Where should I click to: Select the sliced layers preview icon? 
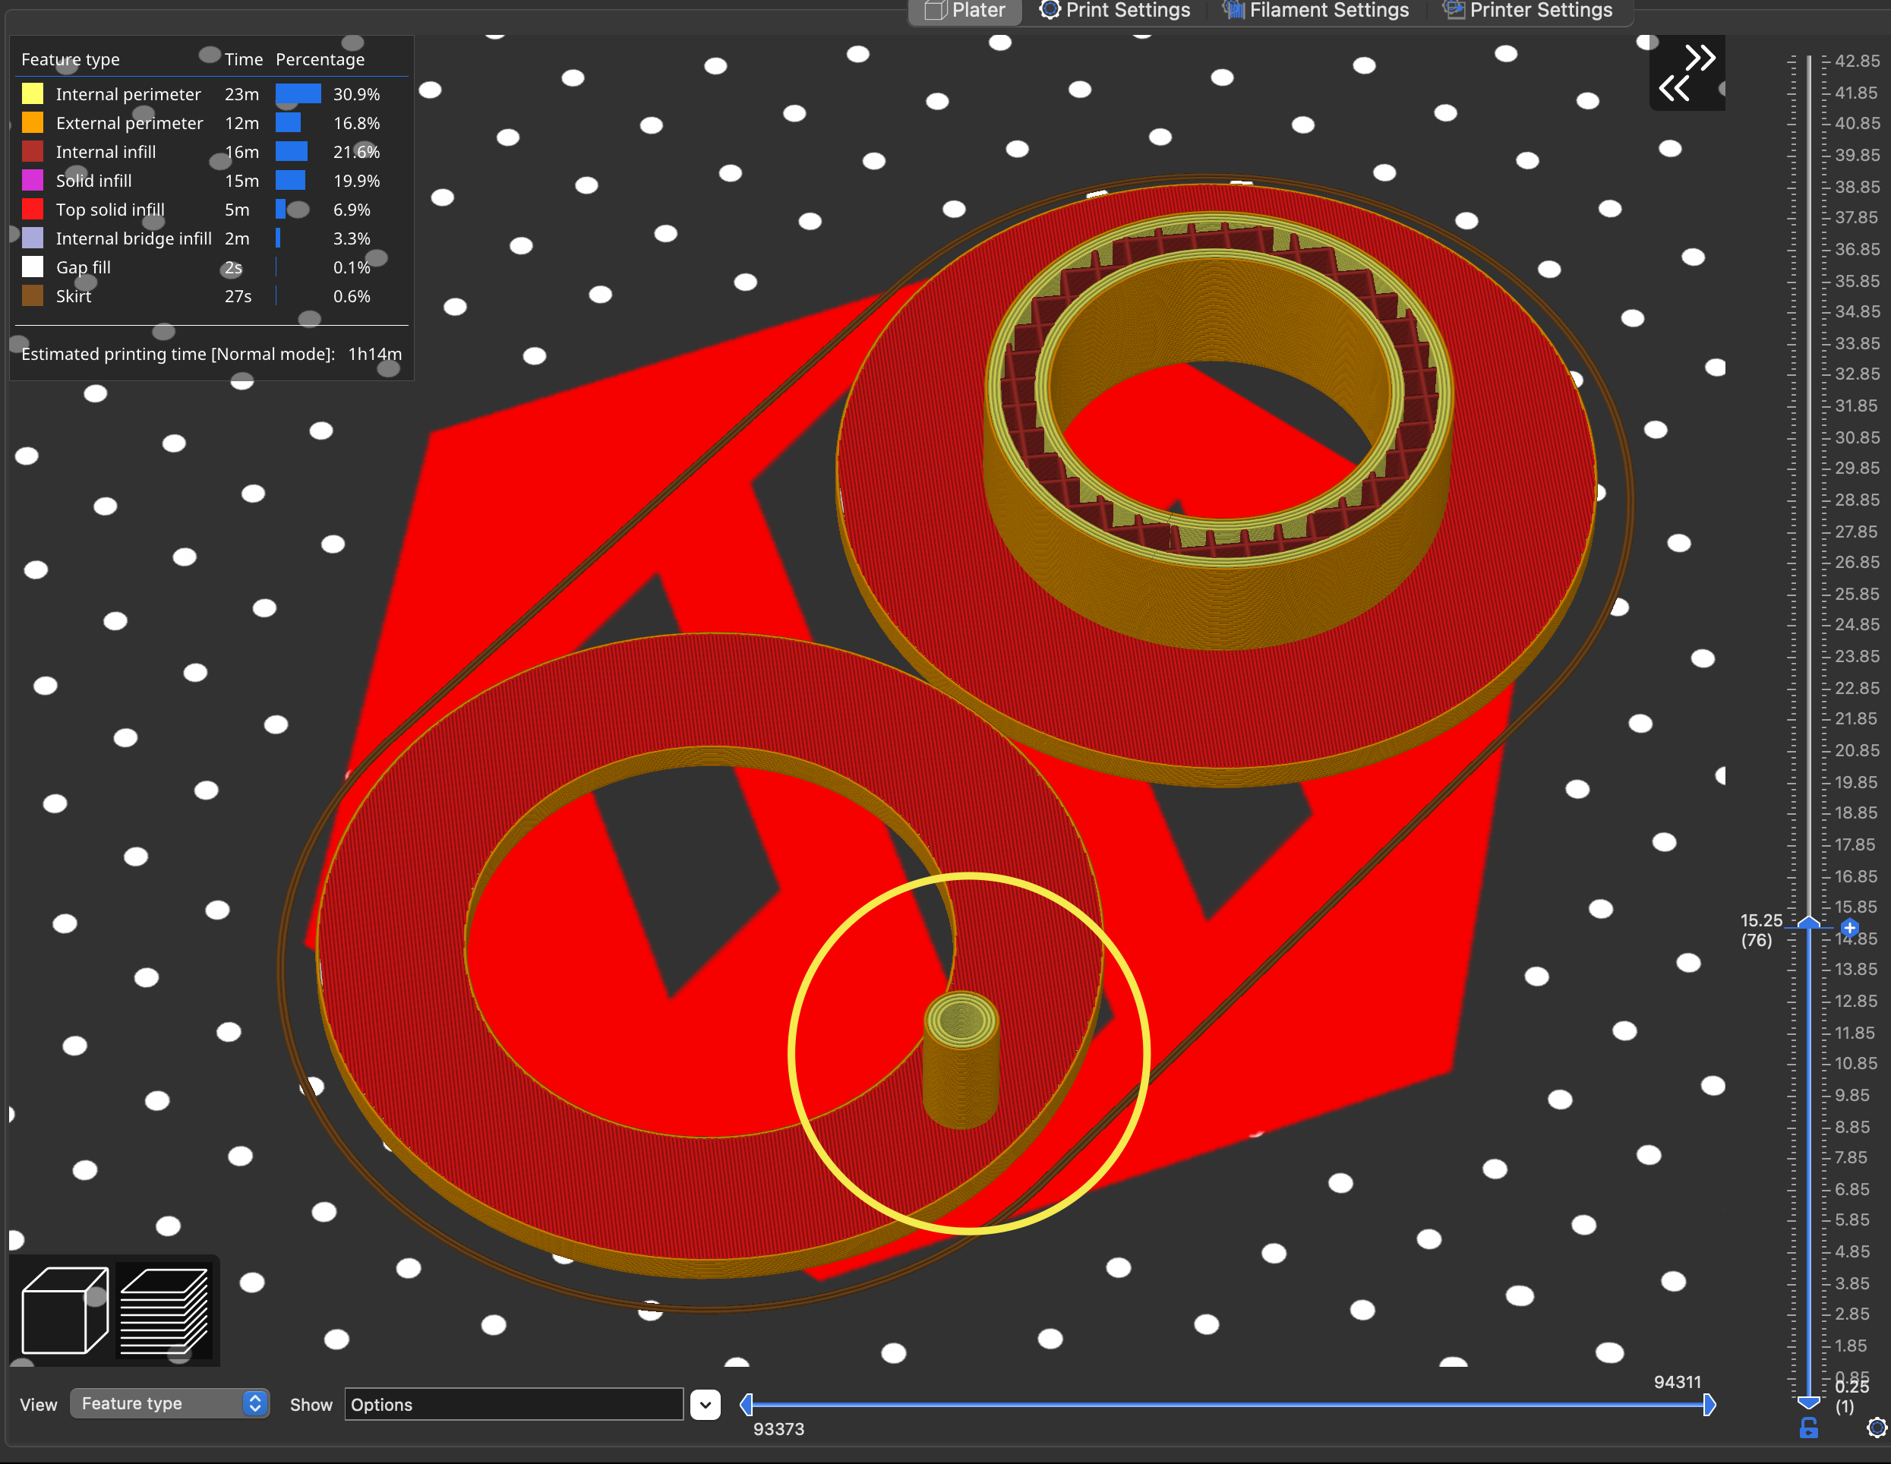tap(163, 1310)
